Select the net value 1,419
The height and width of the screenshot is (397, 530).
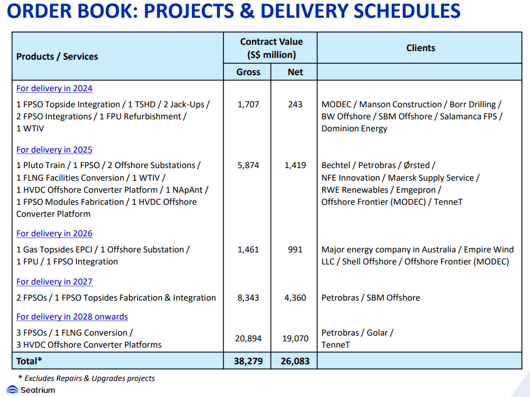click(x=295, y=165)
